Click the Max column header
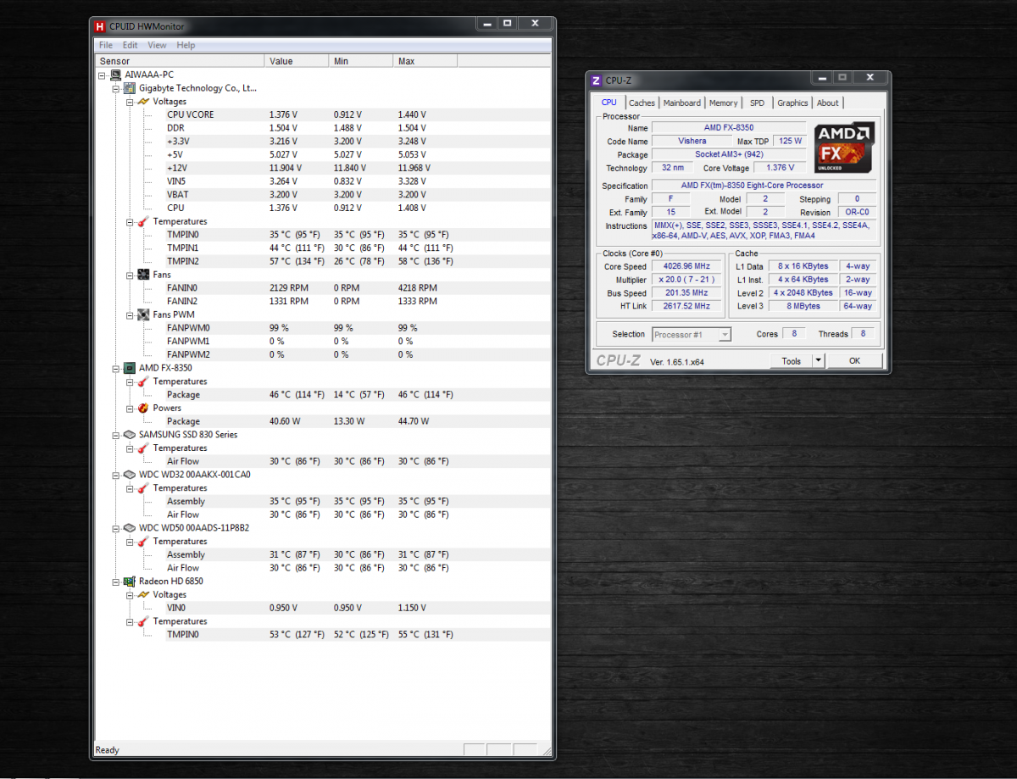Screen dimensions: 1017x779 point(425,61)
